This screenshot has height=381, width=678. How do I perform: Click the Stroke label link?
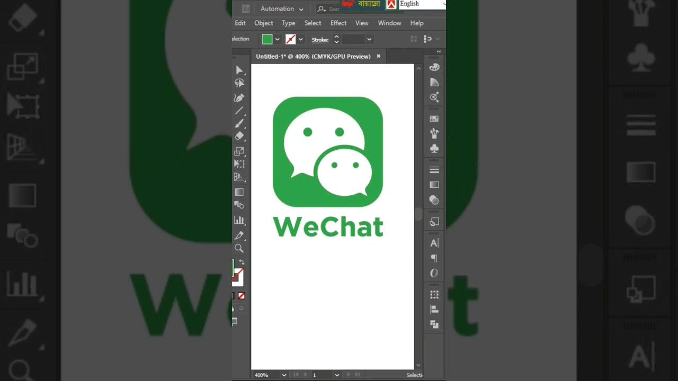pyautogui.click(x=320, y=40)
